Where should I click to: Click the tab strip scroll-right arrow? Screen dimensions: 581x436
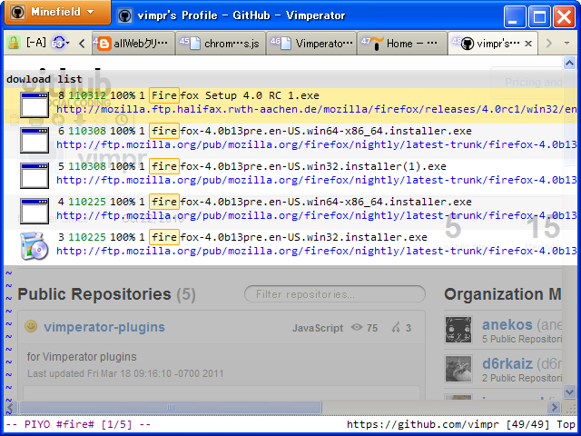(548, 44)
